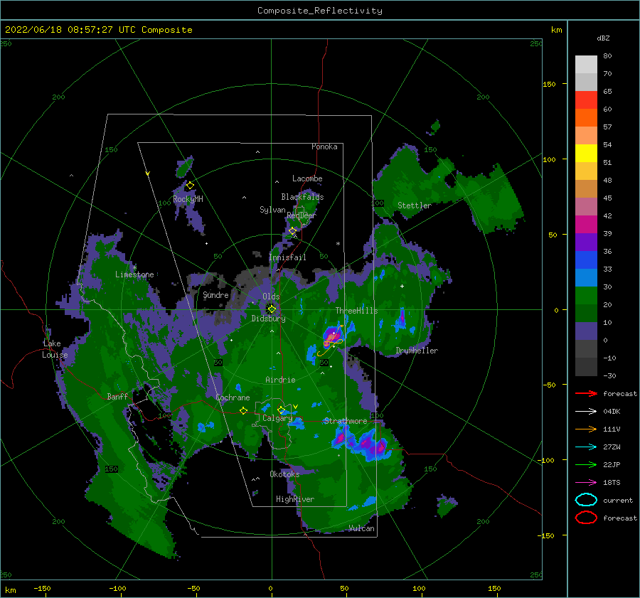
Task: Pick the orange swatch between 60 and 57
Action: click(x=586, y=117)
